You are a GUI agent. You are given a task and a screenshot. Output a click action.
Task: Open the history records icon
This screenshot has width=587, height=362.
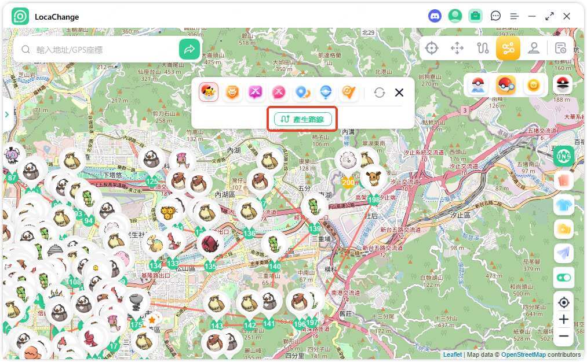tap(560, 48)
